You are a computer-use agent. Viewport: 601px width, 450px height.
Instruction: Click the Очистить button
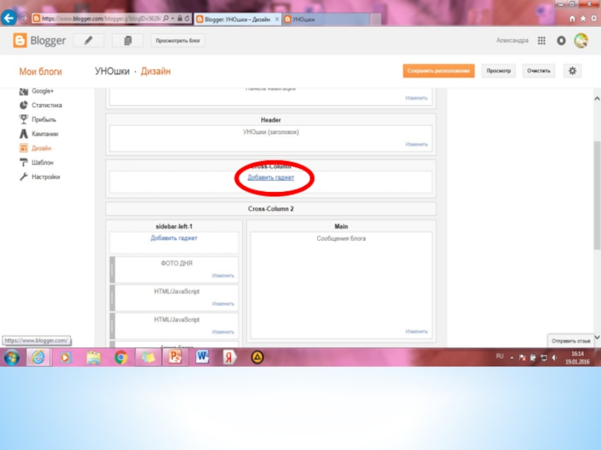[x=539, y=71]
